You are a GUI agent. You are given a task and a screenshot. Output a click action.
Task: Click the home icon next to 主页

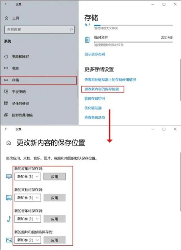pos(6,18)
